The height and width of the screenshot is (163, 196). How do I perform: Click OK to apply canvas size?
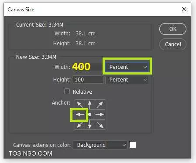[x=173, y=29]
